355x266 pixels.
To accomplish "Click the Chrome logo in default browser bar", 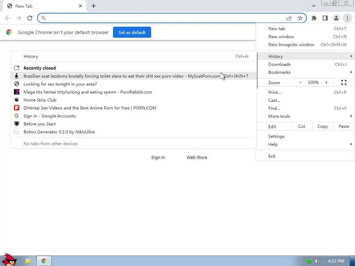I will 9,32.
